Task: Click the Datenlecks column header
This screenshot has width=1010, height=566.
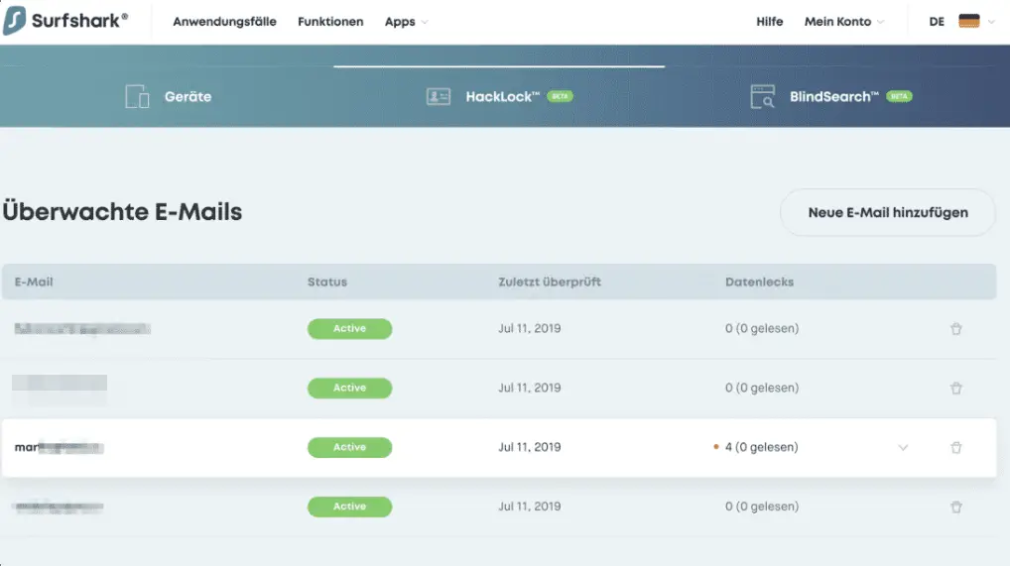Action: coord(759,283)
